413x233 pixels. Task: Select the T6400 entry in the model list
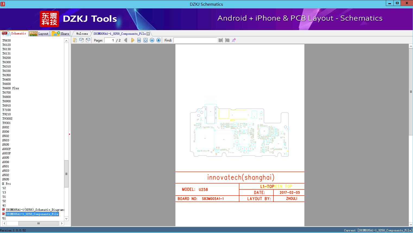(x=7, y=79)
